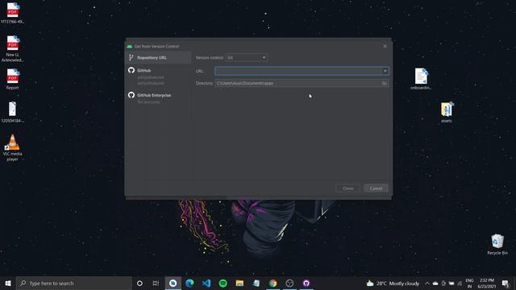Close the Get from Version Control dialog
Image resolution: width=516 pixels, height=290 pixels.
click(x=385, y=46)
